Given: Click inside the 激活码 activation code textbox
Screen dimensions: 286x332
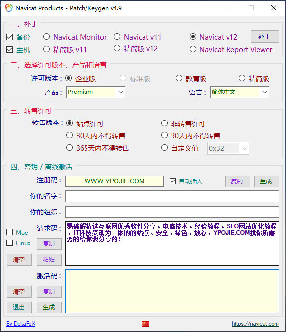Looking at the screenshot, I should click(172, 291).
